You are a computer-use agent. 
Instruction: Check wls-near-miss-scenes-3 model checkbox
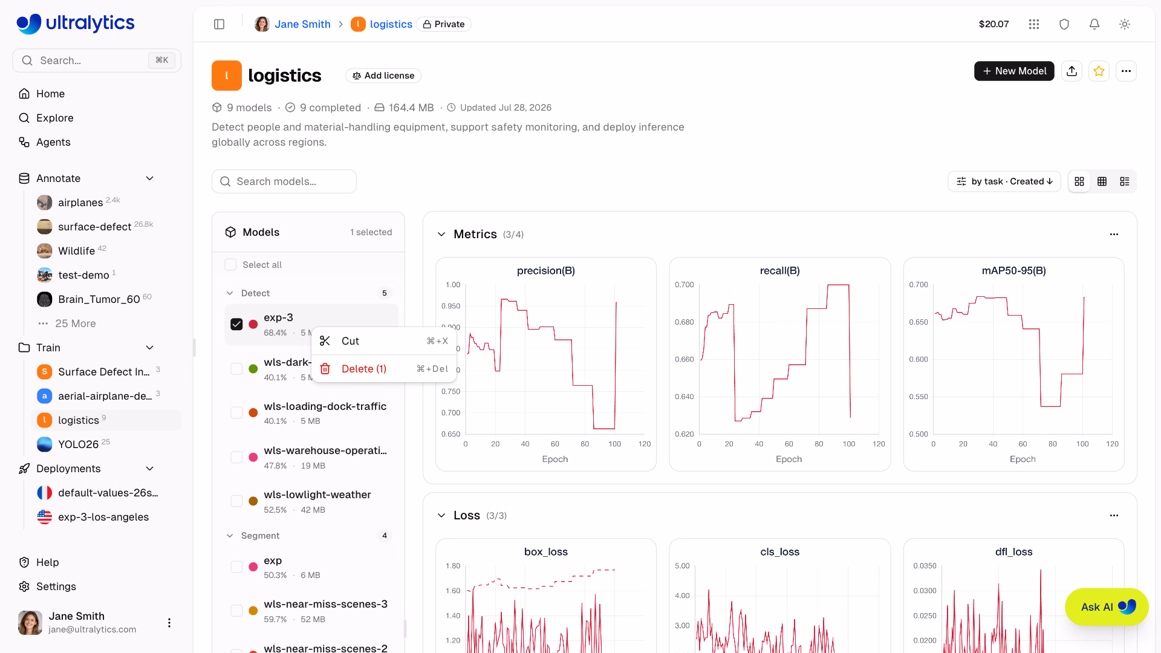(236, 611)
